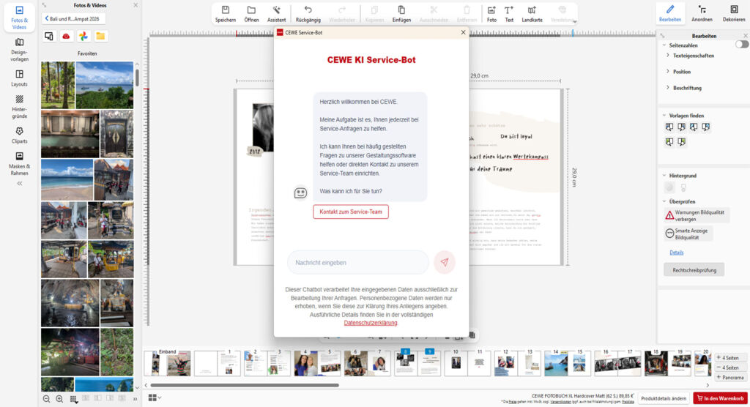Image resolution: width=750 pixels, height=407 pixels.
Task: Focus the Nachricht eingeben input field
Action: (357, 263)
